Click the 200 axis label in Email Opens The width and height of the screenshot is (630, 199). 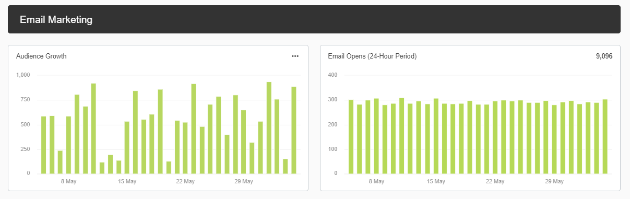332,125
